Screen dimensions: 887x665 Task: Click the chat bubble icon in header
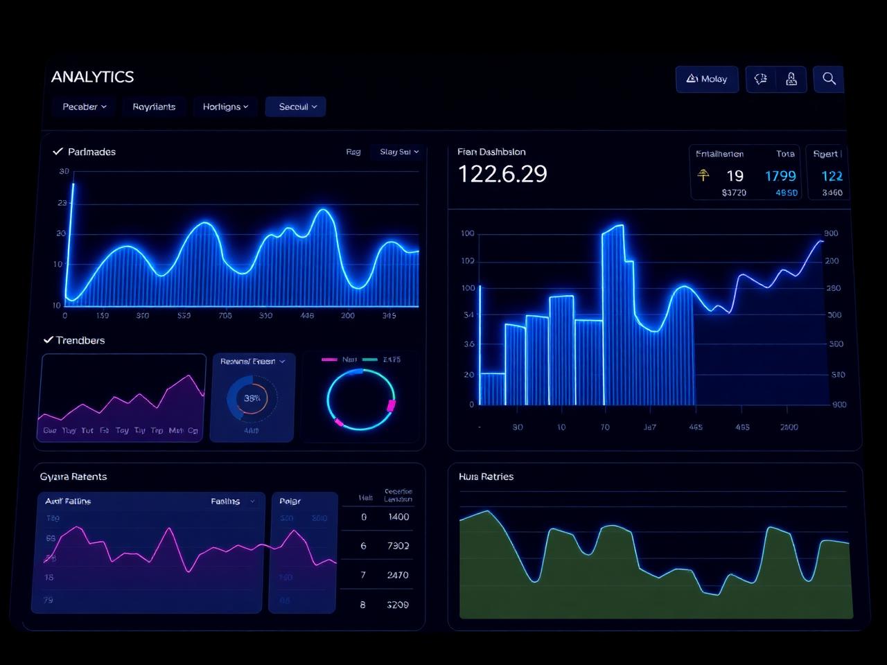point(761,79)
